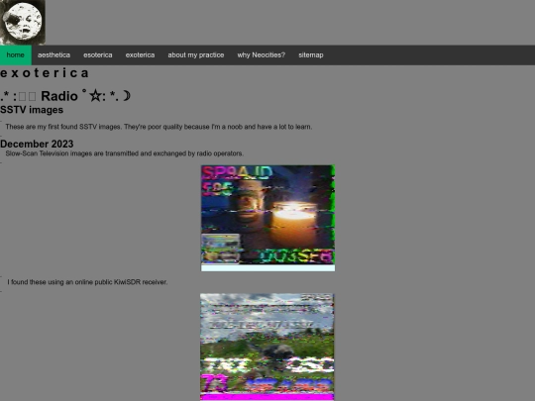
Task: Open the home nav item
Action: coord(15,54)
